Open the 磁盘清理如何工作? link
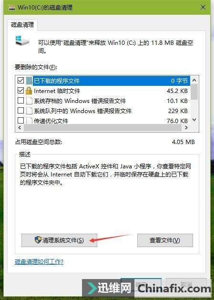The image size is (214, 300). pos(39,261)
